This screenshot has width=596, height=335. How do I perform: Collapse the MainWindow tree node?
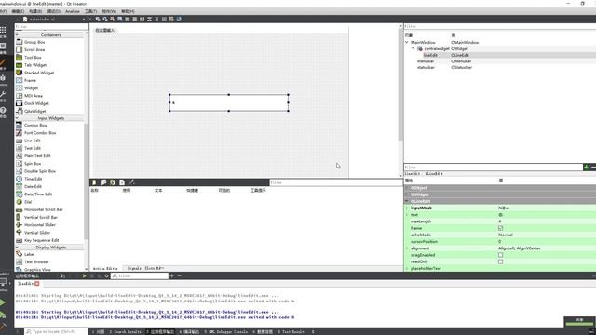click(407, 42)
